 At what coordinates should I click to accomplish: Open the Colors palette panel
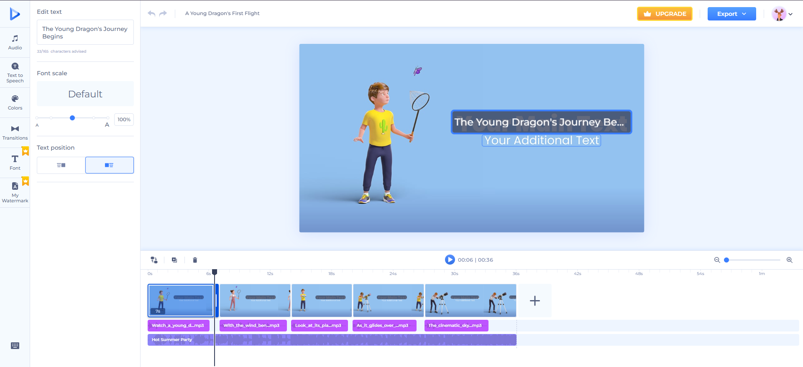[x=15, y=102]
